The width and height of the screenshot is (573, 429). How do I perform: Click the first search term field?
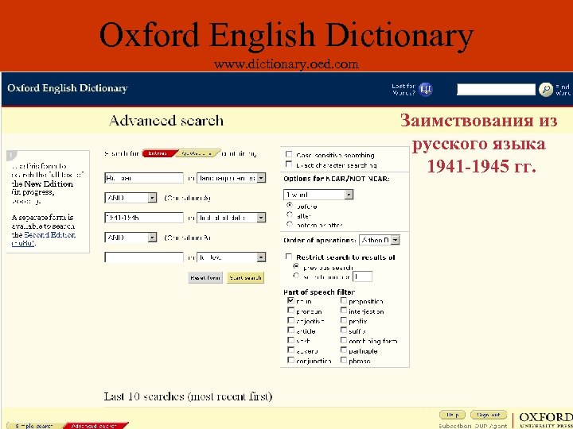coord(143,178)
